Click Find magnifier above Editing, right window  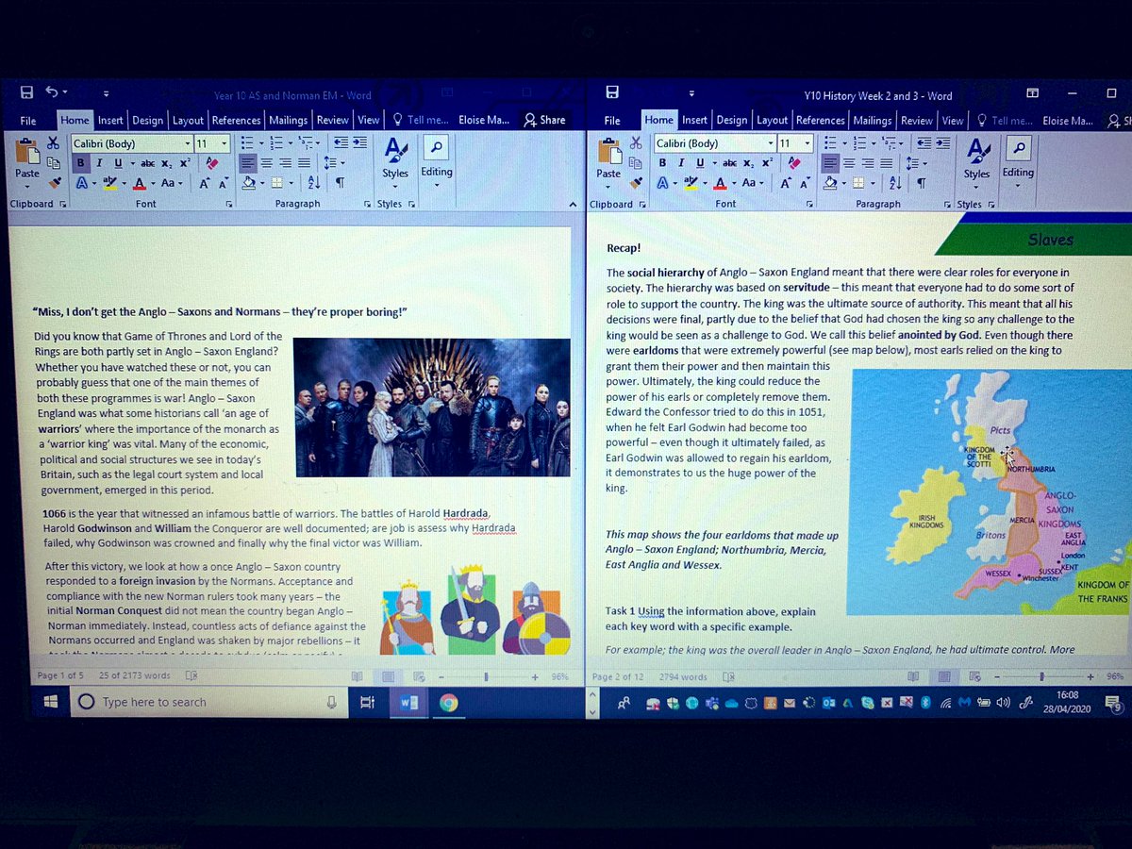pos(1018,147)
